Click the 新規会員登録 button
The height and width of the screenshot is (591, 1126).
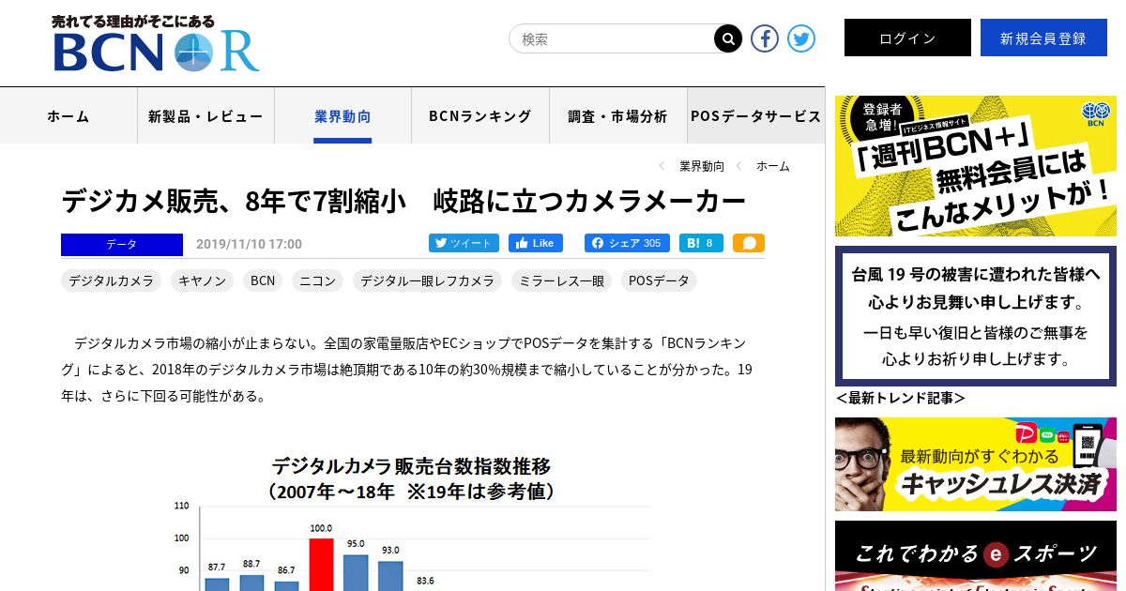1043,38
